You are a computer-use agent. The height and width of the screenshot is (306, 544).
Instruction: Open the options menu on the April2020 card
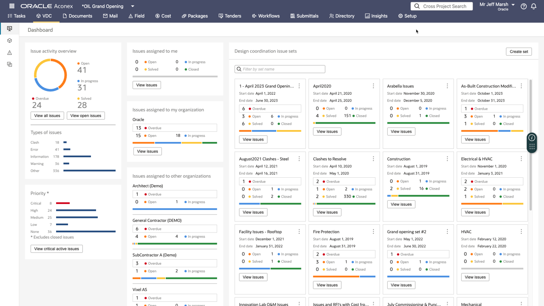(x=373, y=86)
